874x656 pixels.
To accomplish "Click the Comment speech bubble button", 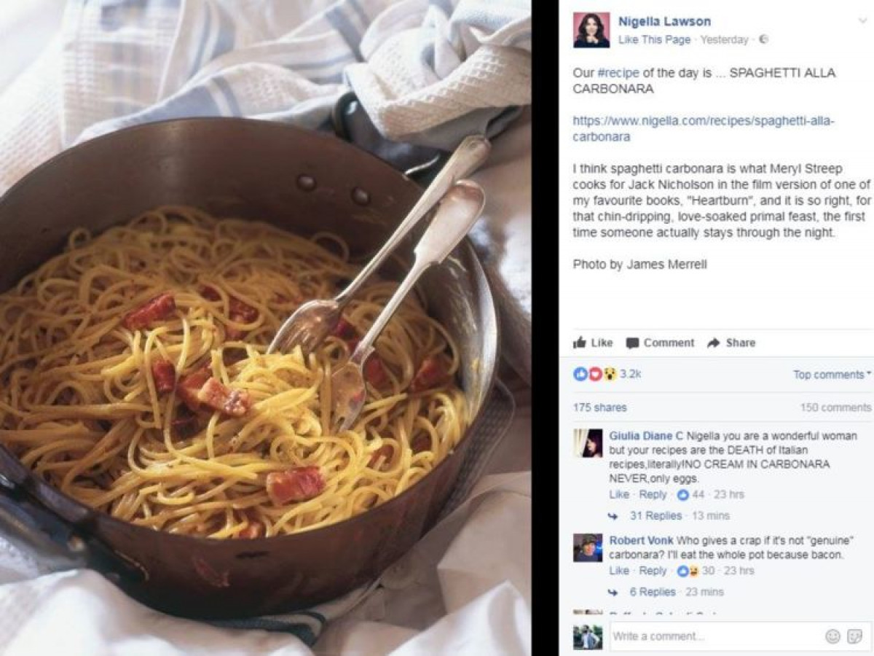I will pos(661,343).
